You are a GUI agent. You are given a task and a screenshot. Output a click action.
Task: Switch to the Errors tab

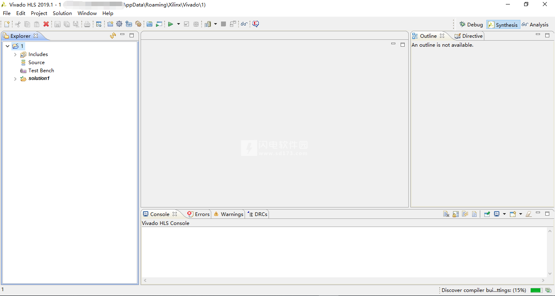pyautogui.click(x=198, y=214)
